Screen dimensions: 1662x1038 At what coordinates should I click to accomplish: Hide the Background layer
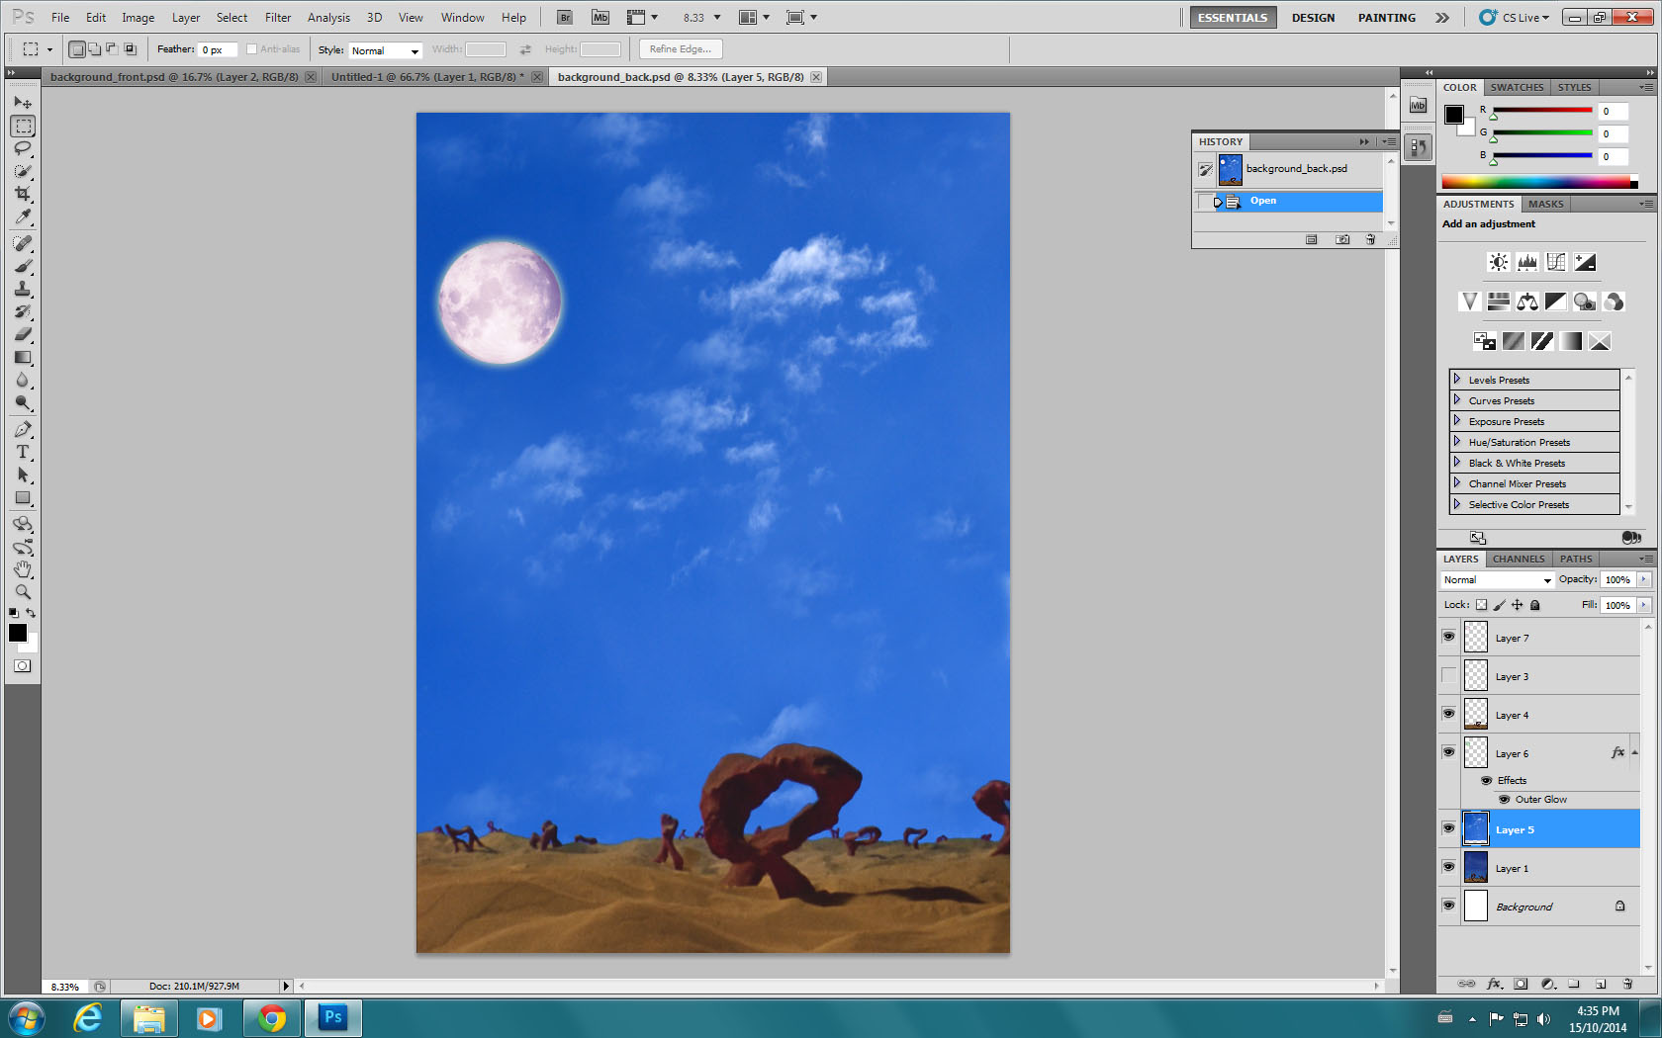point(1448,906)
